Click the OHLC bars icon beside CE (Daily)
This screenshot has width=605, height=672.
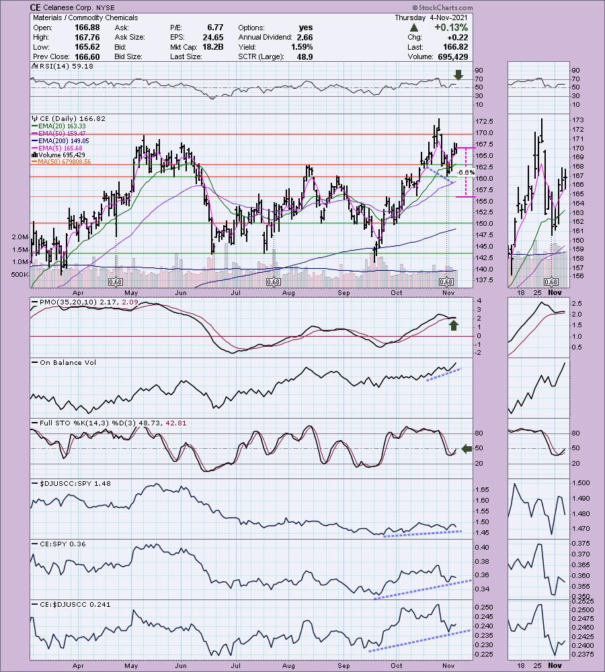(35, 119)
